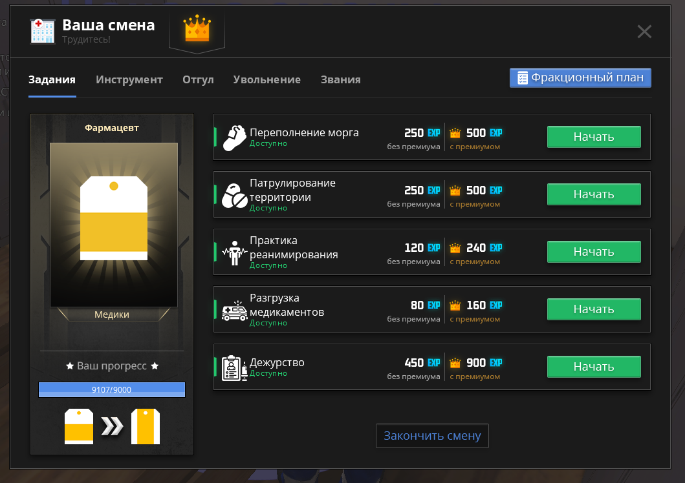This screenshot has height=483, width=685.
Task: Click the next rank badge with vertical stripe
Action: click(x=146, y=426)
